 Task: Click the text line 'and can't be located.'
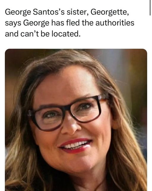[43, 34]
